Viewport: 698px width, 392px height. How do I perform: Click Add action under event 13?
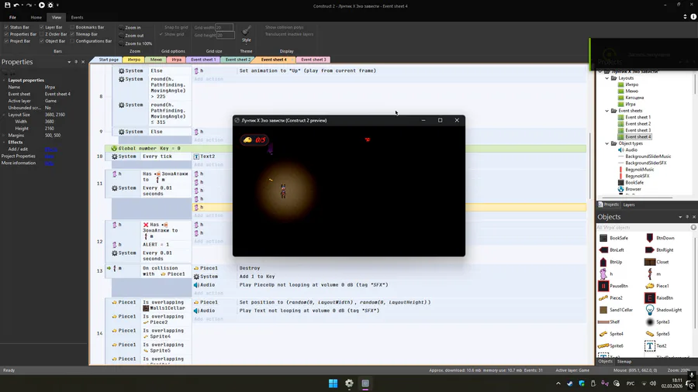click(209, 294)
